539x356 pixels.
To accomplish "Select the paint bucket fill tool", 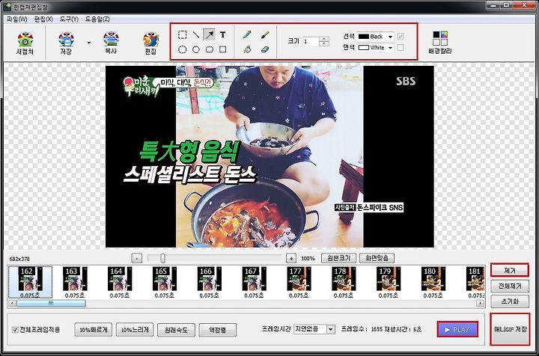I will 247,50.
